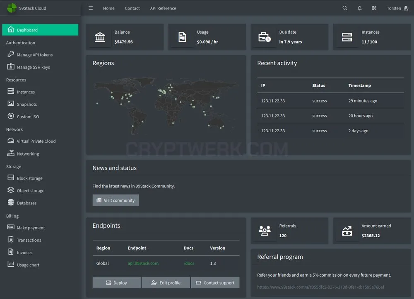Click the Global region cell in Endpoints

pyautogui.click(x=102, y=263)
